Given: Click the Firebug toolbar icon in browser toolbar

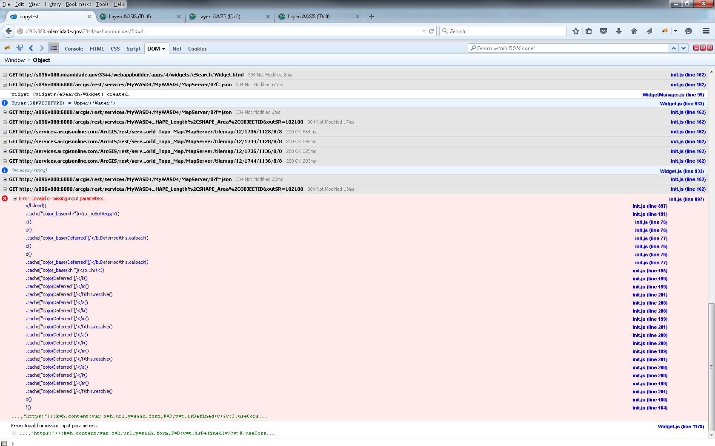Looking at the screenshot, I should click(x=665, y=31).
